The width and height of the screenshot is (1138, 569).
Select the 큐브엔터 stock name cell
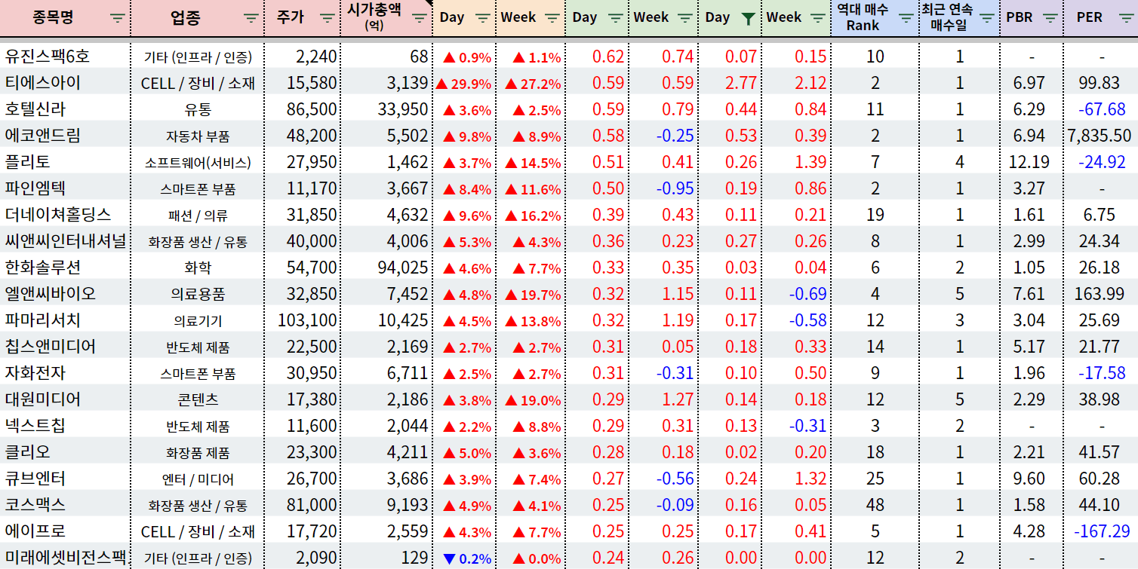[x=66, y=479]
